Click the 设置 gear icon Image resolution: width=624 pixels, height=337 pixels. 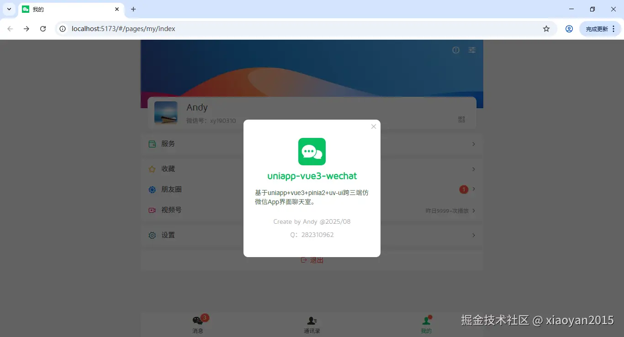[x=152, y=235]
